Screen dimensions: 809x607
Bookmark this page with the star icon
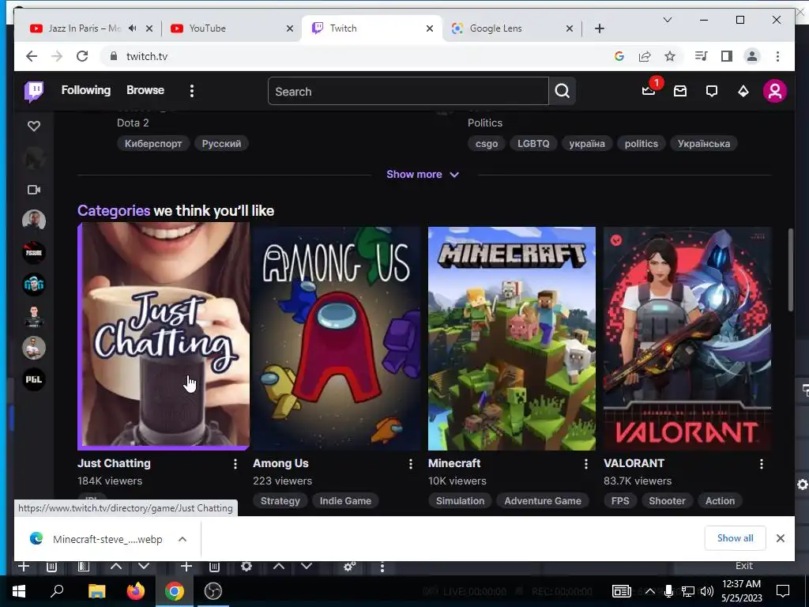(x=670, y=56)
